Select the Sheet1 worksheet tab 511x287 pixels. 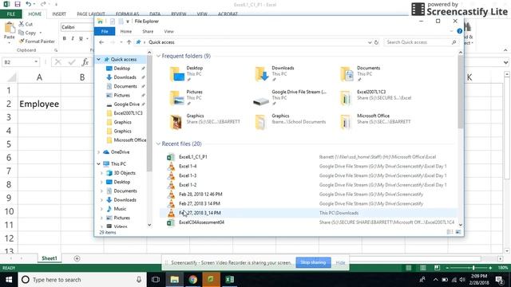[50, 258]
